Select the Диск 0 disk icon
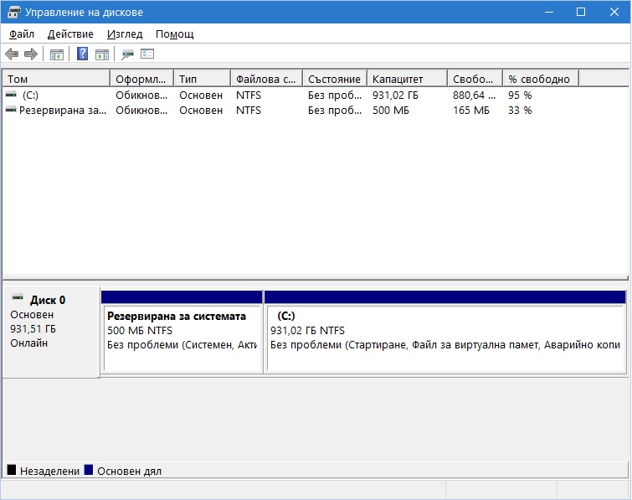Screen dimensions: 632x500 tap(18, 297)
